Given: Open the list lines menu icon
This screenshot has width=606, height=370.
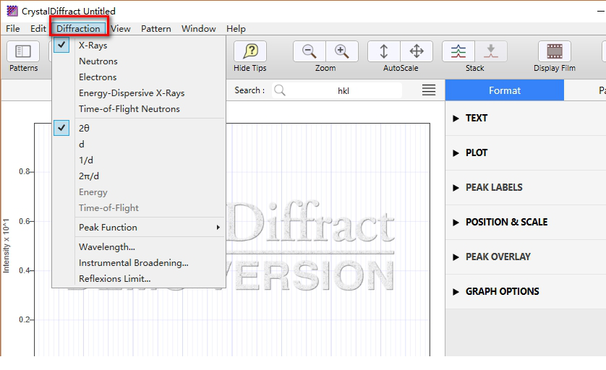Looking at the screenshot, I should (429, 90).
